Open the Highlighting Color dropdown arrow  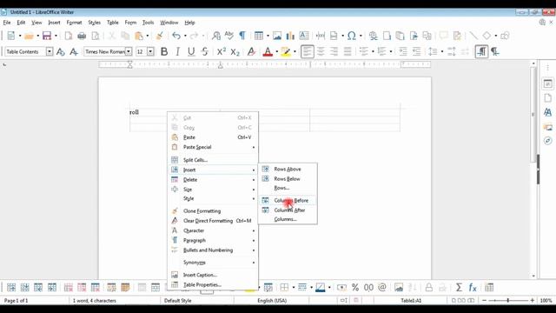point(295,52)
